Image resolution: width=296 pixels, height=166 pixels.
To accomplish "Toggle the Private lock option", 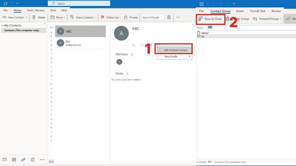I will click(131, 17).
